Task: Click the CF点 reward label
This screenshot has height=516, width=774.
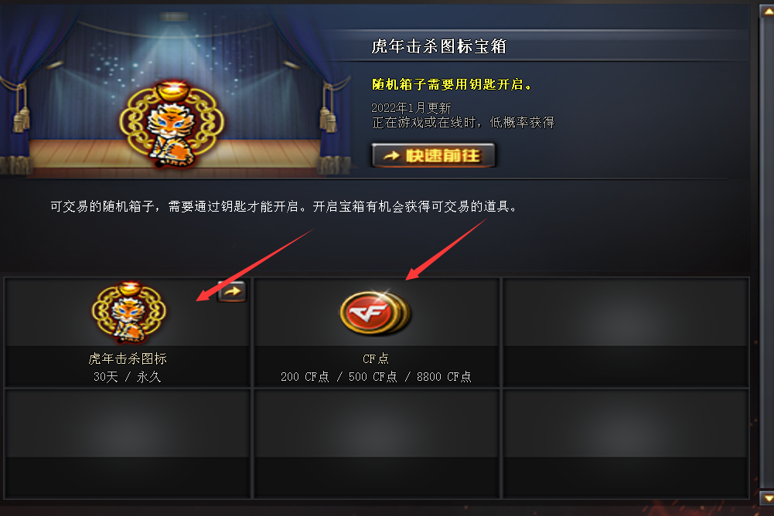Action: (x=376, y=358)
